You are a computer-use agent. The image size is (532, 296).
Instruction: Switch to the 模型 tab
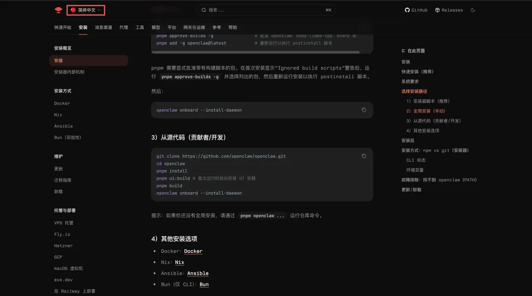[x=156, y=28]
